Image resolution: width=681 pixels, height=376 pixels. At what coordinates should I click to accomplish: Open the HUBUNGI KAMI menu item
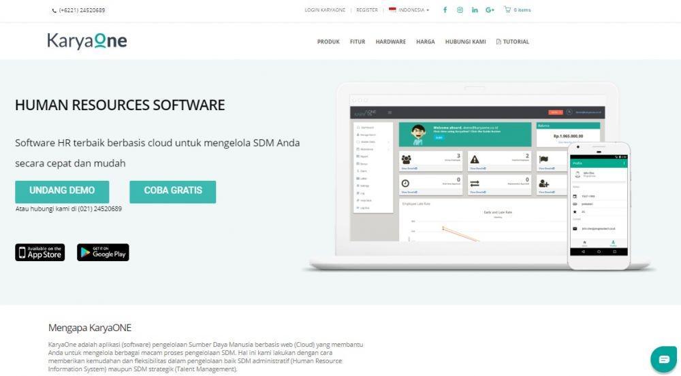click(x=465, y=41)
